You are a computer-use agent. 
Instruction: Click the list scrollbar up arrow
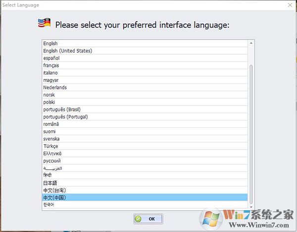tap(251, 43)
